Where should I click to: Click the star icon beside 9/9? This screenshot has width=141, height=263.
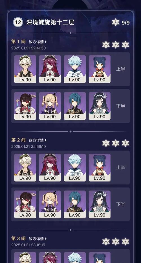116,23
